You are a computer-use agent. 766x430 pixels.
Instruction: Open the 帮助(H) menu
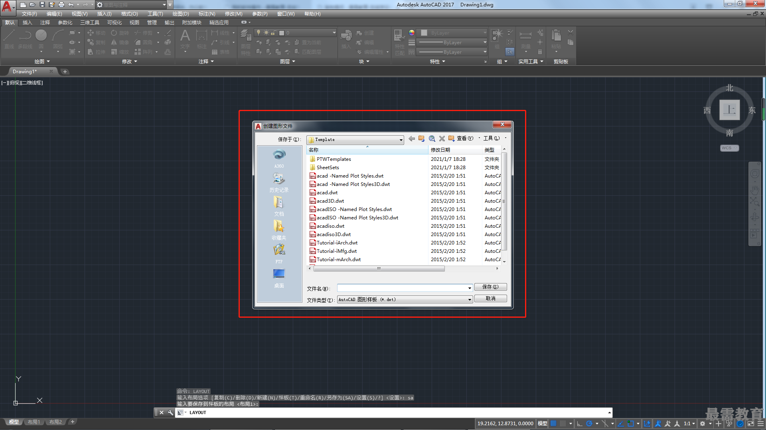pyautogui.click(x=312, y=14)
